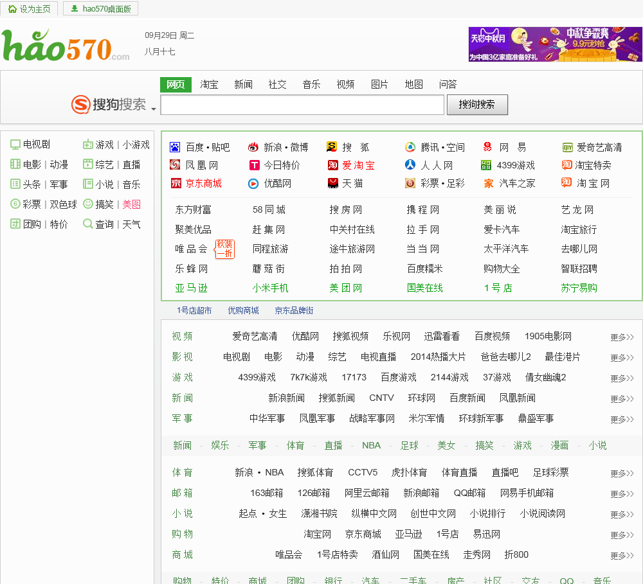Viewport: 643px width, 584px height.
Task: Expand 更多>> in the 邮箱 row
Action: 622,494
